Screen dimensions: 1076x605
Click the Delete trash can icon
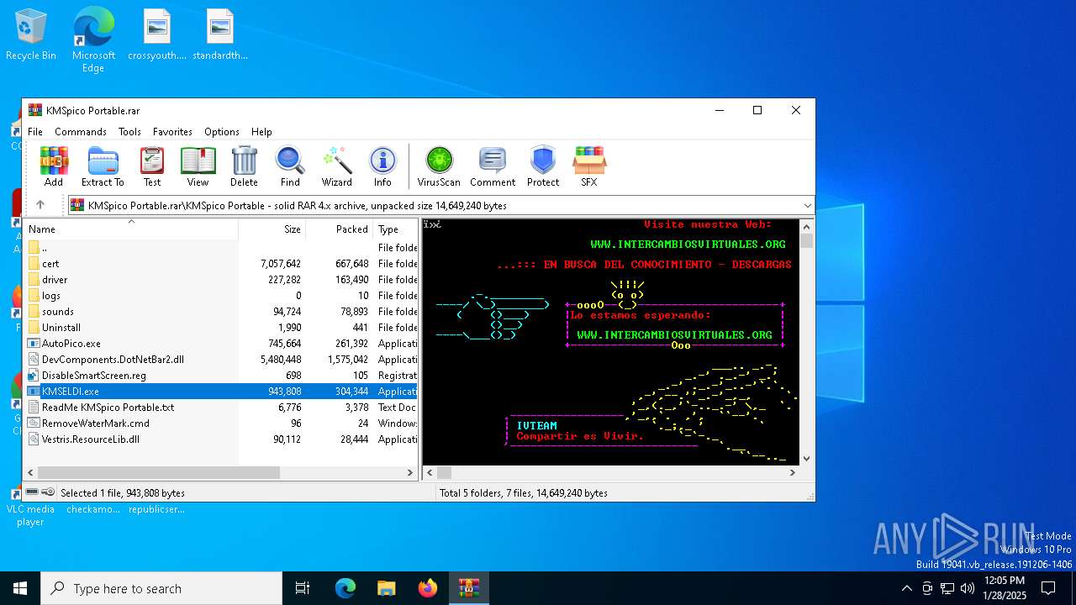(244, 166)
